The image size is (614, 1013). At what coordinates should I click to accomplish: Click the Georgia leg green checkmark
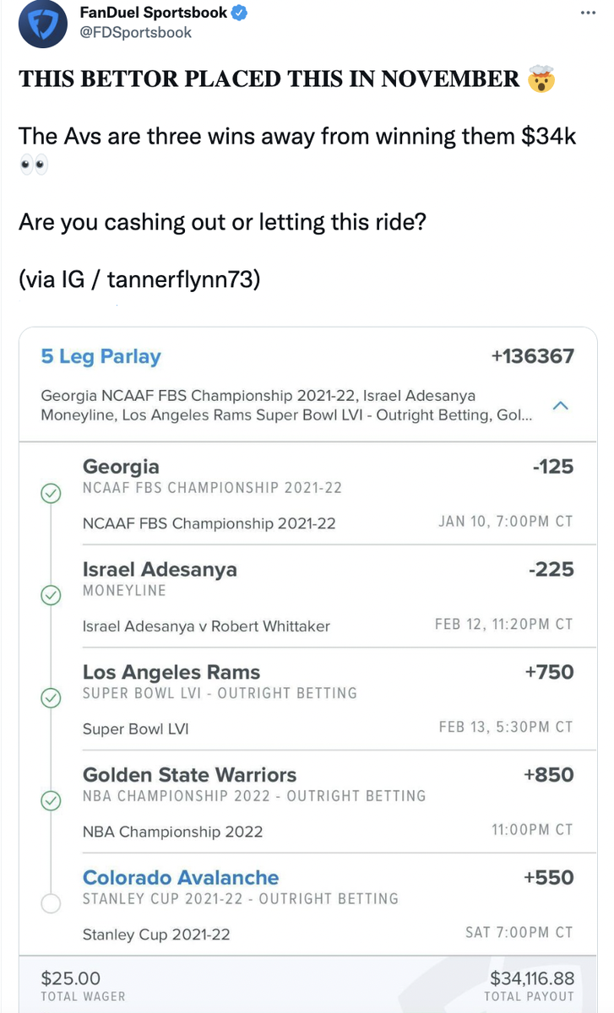click(51, 494)
